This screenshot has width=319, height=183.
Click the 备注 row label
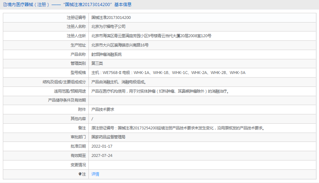(82, 128)
